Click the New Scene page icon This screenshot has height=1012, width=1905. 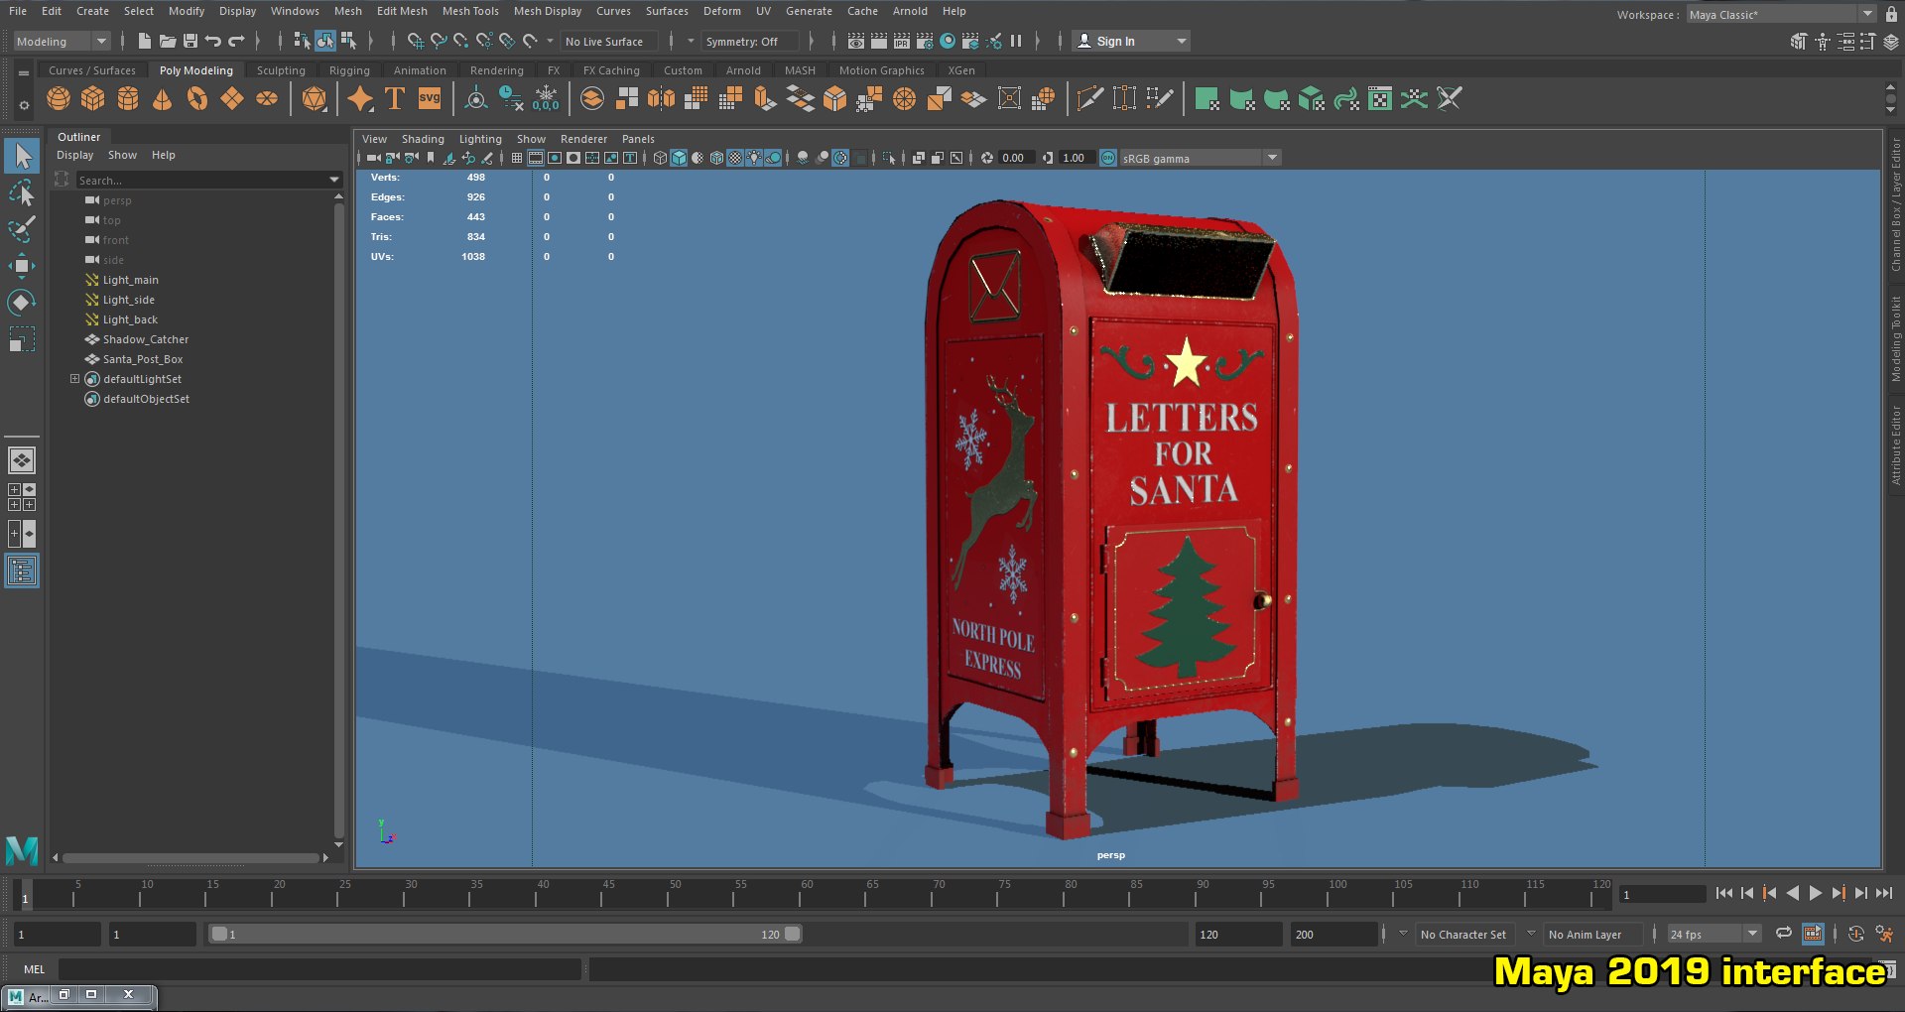pyautogui.click(x=145, y=41)
